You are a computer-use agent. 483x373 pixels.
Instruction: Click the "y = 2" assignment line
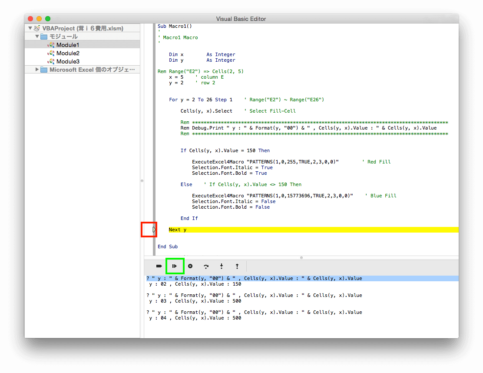(x=176, y=83)
